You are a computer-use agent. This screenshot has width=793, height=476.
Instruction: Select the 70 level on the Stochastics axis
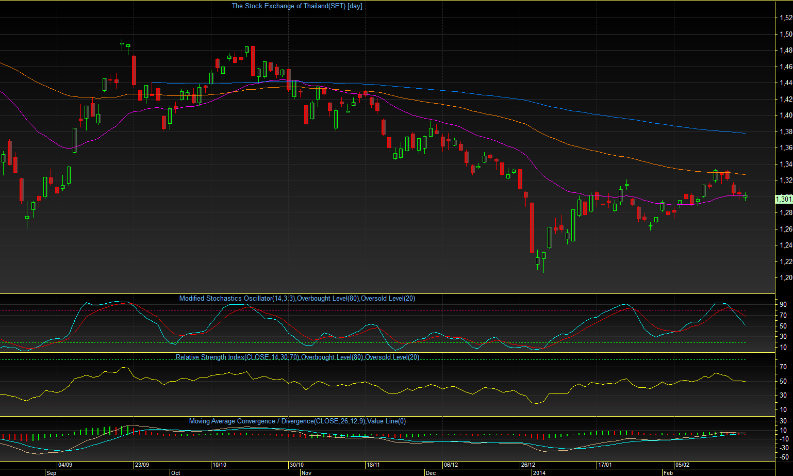(x=783, y=315)
